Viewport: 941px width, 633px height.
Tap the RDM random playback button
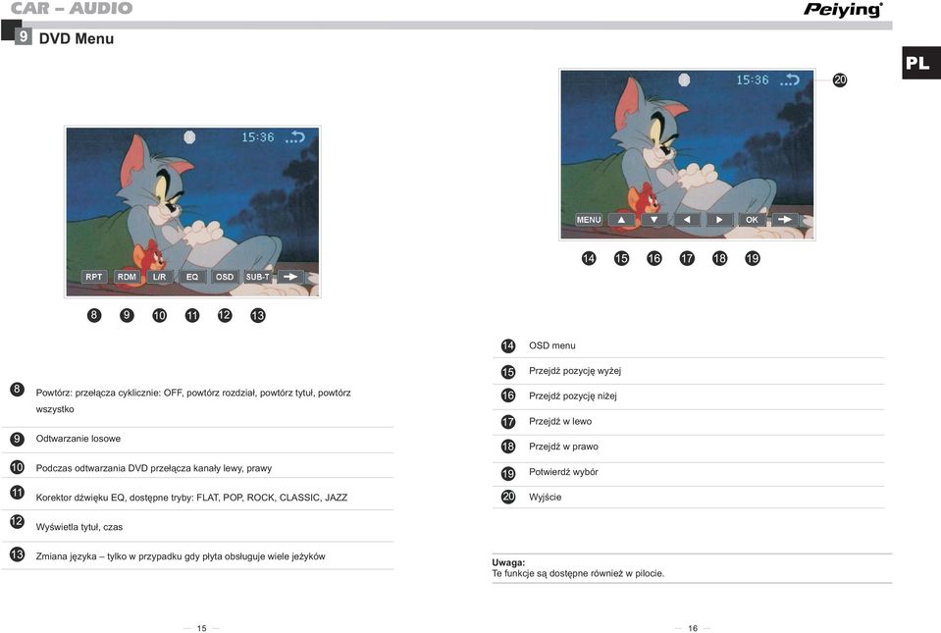(x=127, y=277)
